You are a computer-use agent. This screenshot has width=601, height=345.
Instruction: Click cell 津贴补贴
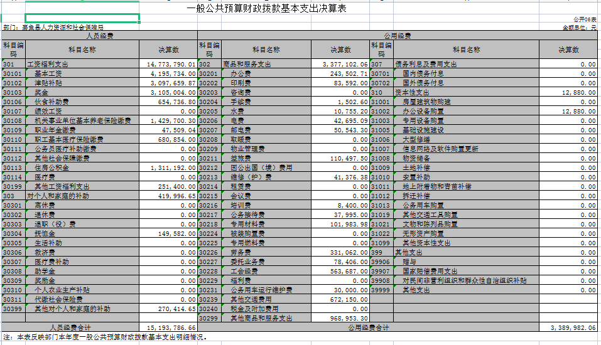(82, 83)
